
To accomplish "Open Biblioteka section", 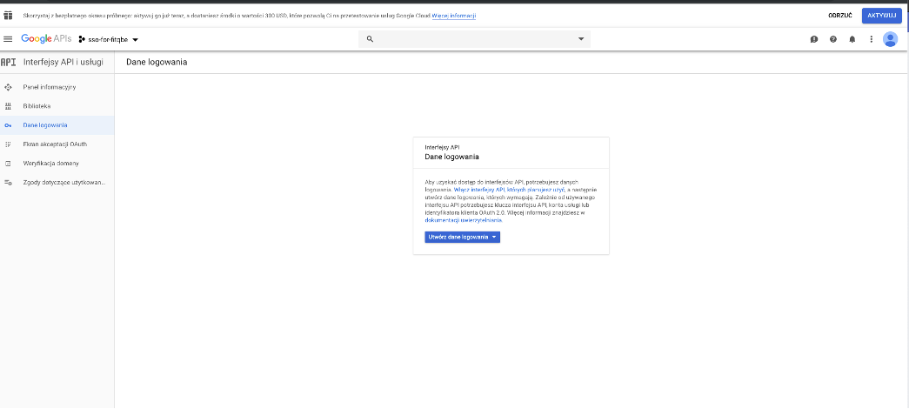I will pos(37,106).
